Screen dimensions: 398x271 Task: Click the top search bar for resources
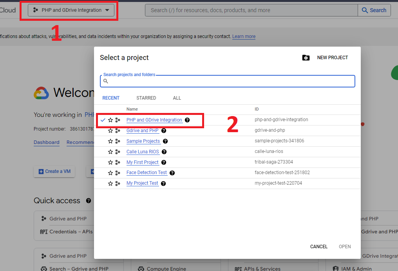251,10
